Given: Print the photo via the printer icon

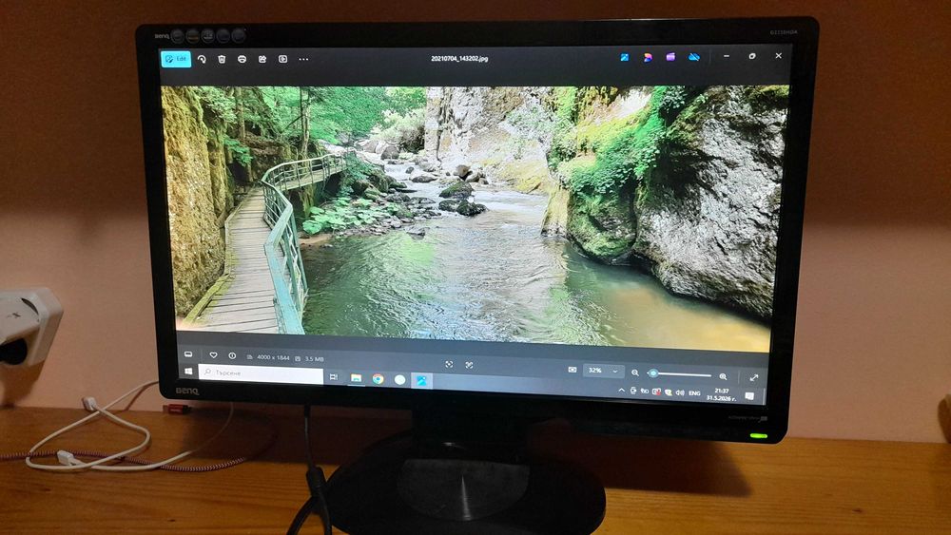Looking at the screenshot, I should (x=242, y=59).
